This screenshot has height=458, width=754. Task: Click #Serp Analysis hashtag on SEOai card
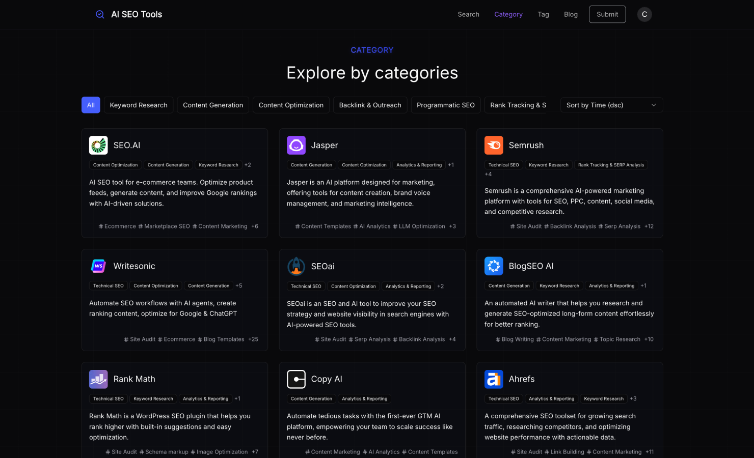[x=369, y=339]
